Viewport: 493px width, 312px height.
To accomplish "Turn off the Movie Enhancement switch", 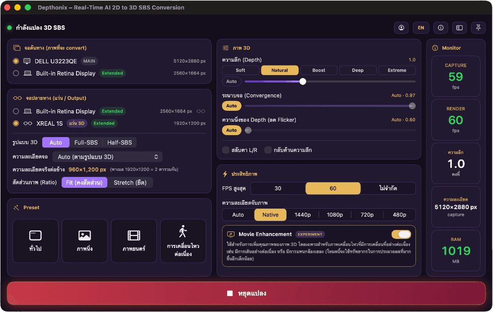I will pyautogui.click(x=401, y=234).
